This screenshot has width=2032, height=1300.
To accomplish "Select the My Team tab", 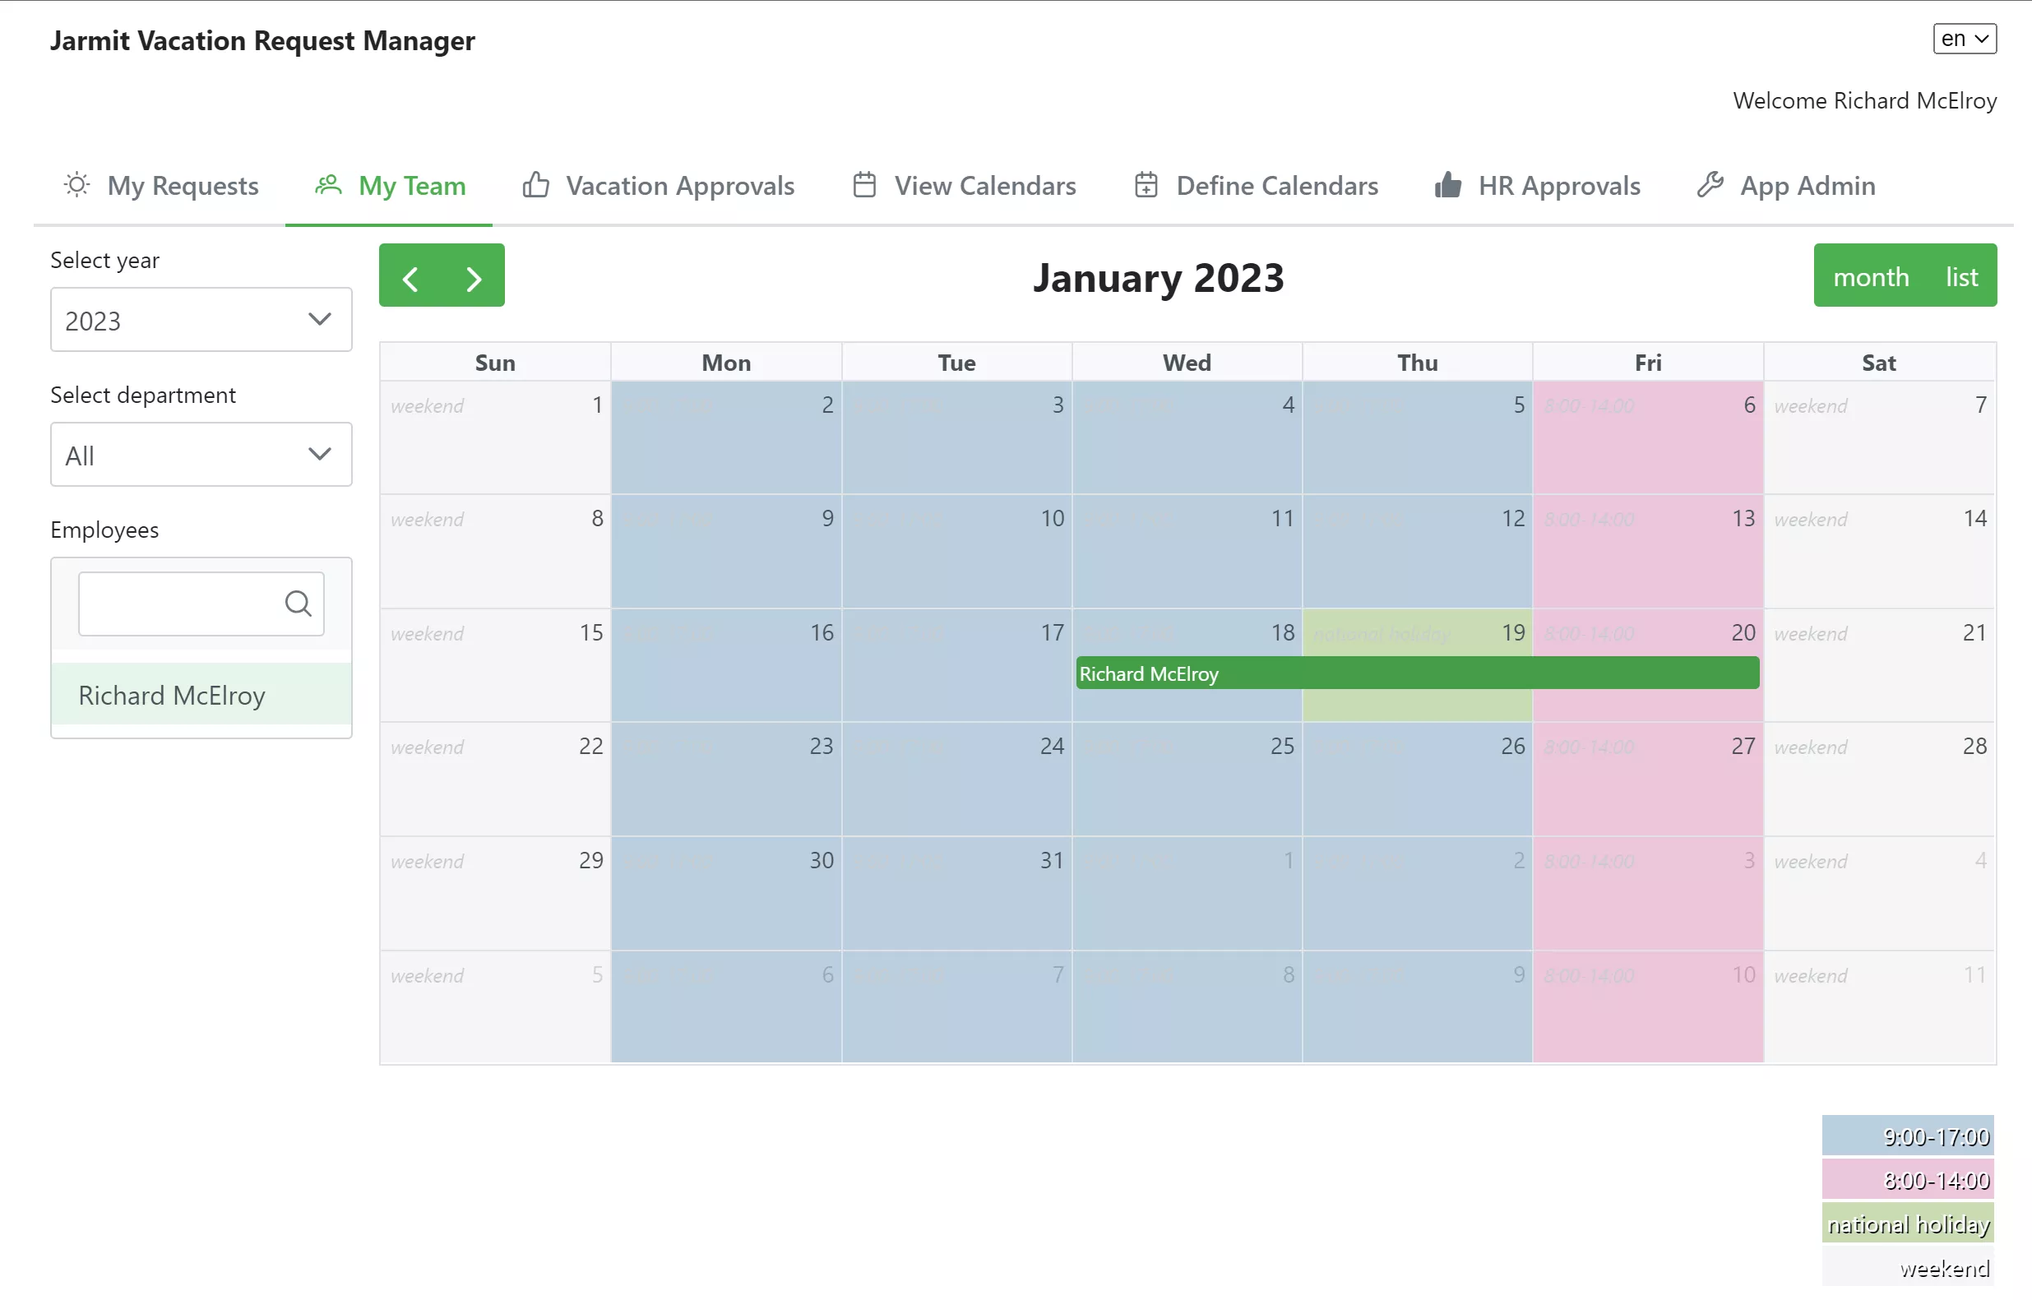I will click(x=412, y=185).
